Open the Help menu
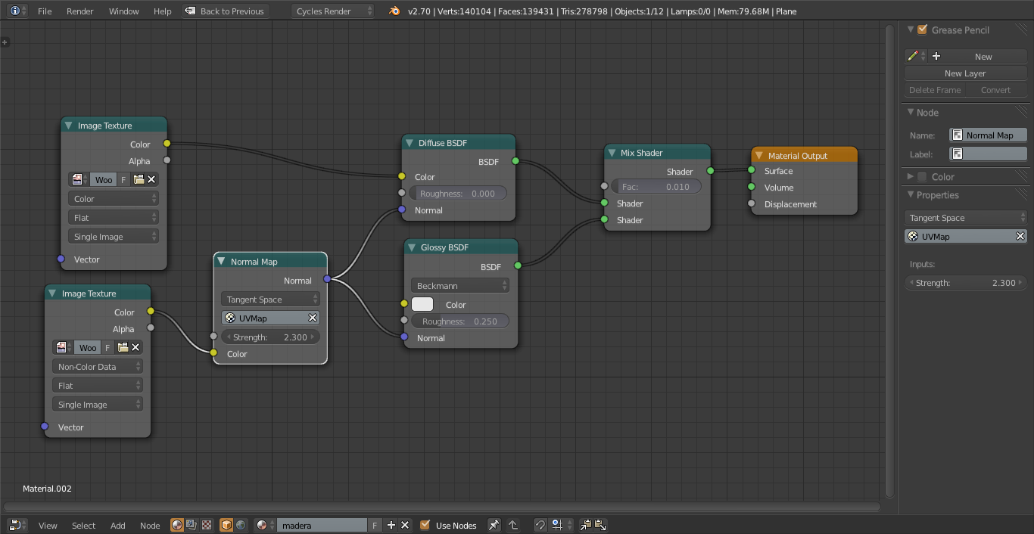 [163, 11]
